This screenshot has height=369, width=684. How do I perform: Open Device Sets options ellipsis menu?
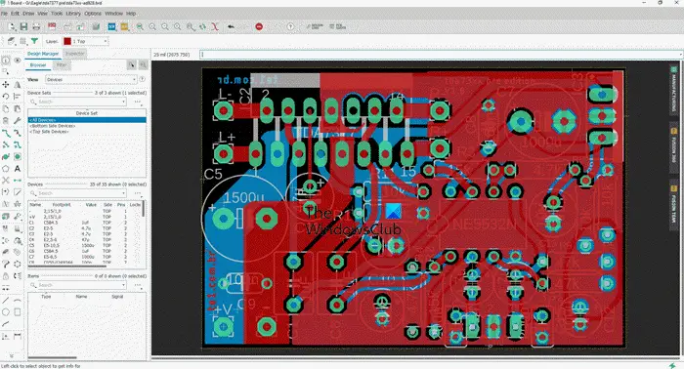tap(138, 102)
